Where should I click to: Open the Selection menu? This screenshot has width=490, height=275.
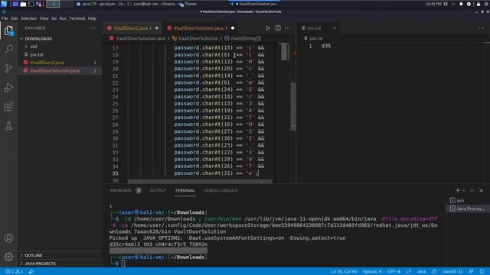[x=29, y=18]
